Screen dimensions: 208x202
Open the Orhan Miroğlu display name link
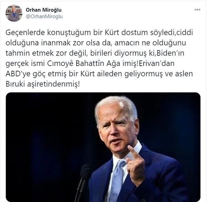pyautogui.click(x=44, y=10)
